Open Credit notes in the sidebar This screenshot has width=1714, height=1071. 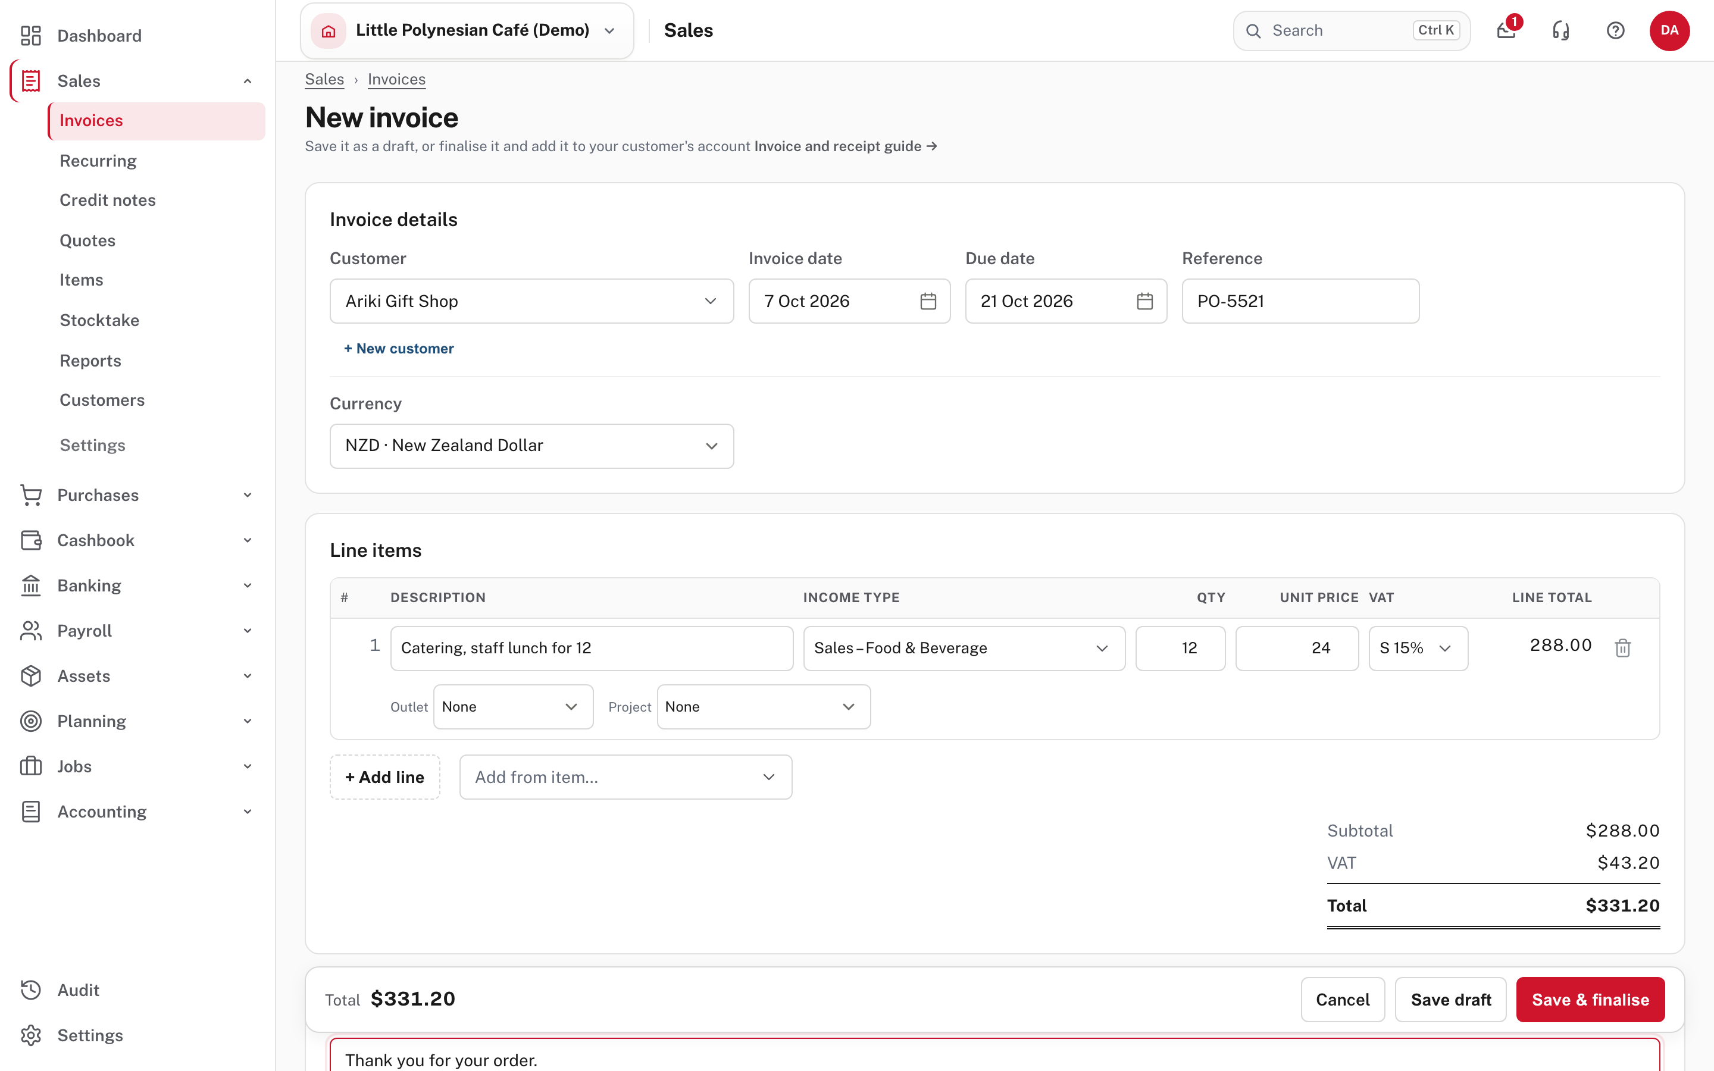(x=108, y=200)
